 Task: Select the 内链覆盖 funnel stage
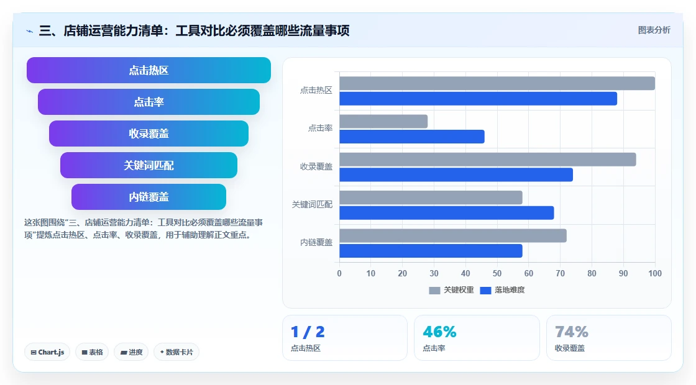point(149,197)
